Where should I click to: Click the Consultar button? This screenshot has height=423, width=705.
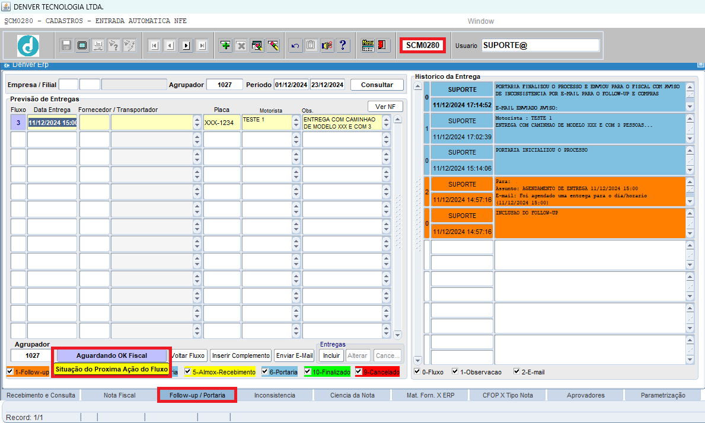tap(377, 84)
